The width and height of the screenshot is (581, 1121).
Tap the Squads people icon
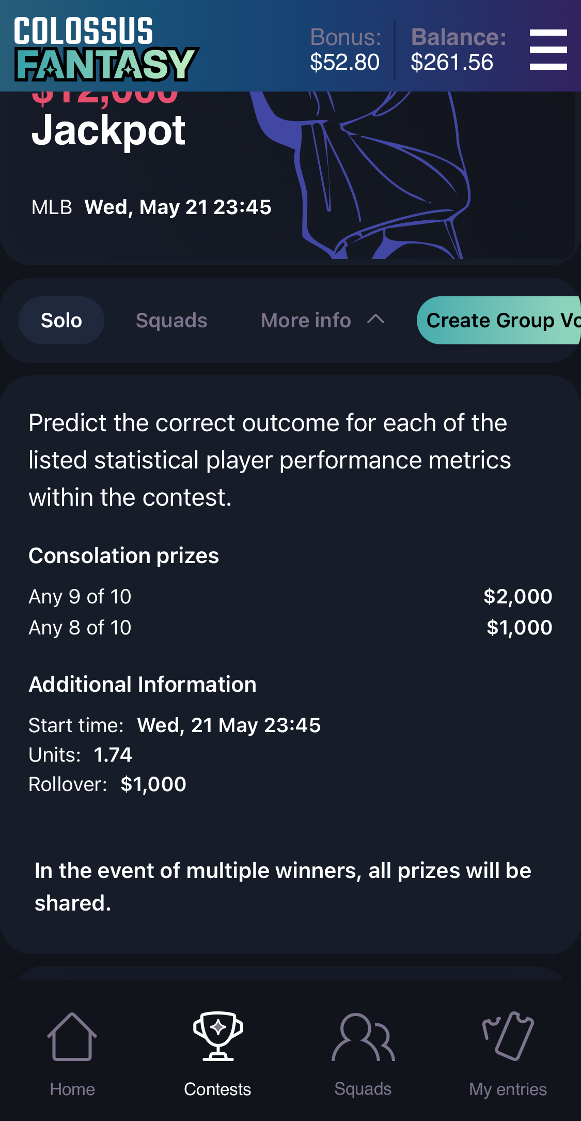[363, 1036]
